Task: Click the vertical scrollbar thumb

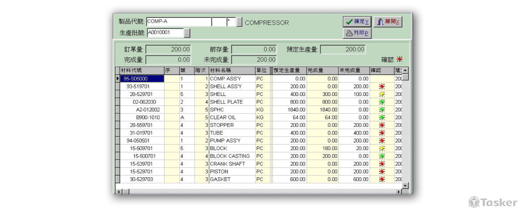Action: (405, 77)
